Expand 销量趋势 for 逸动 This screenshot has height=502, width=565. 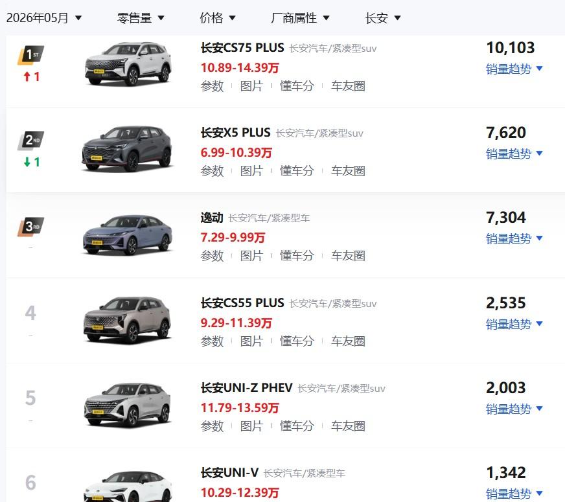514,238
